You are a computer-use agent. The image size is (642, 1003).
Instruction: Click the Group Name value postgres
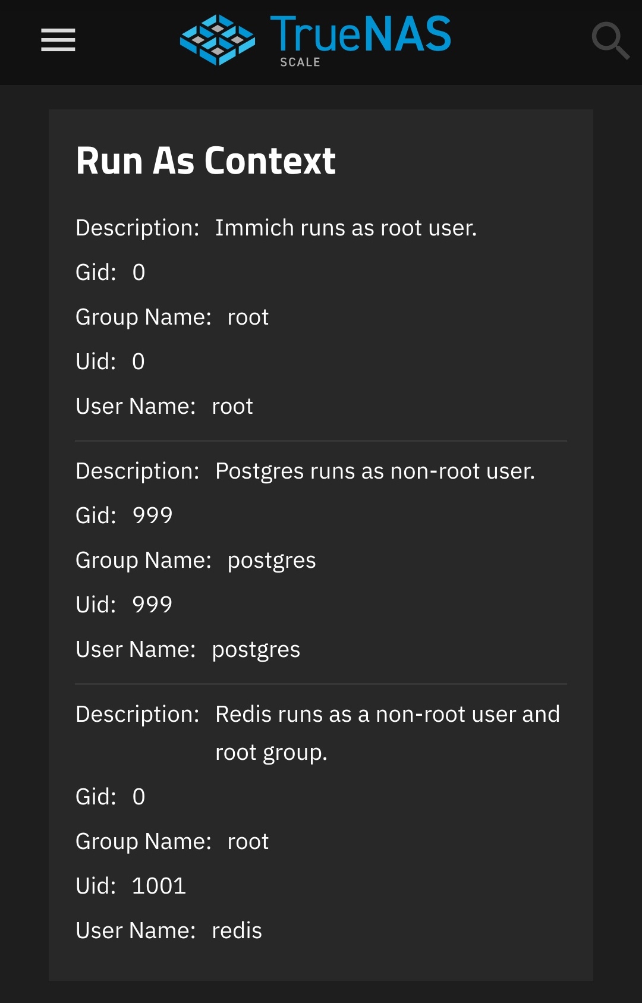[272, 561]
